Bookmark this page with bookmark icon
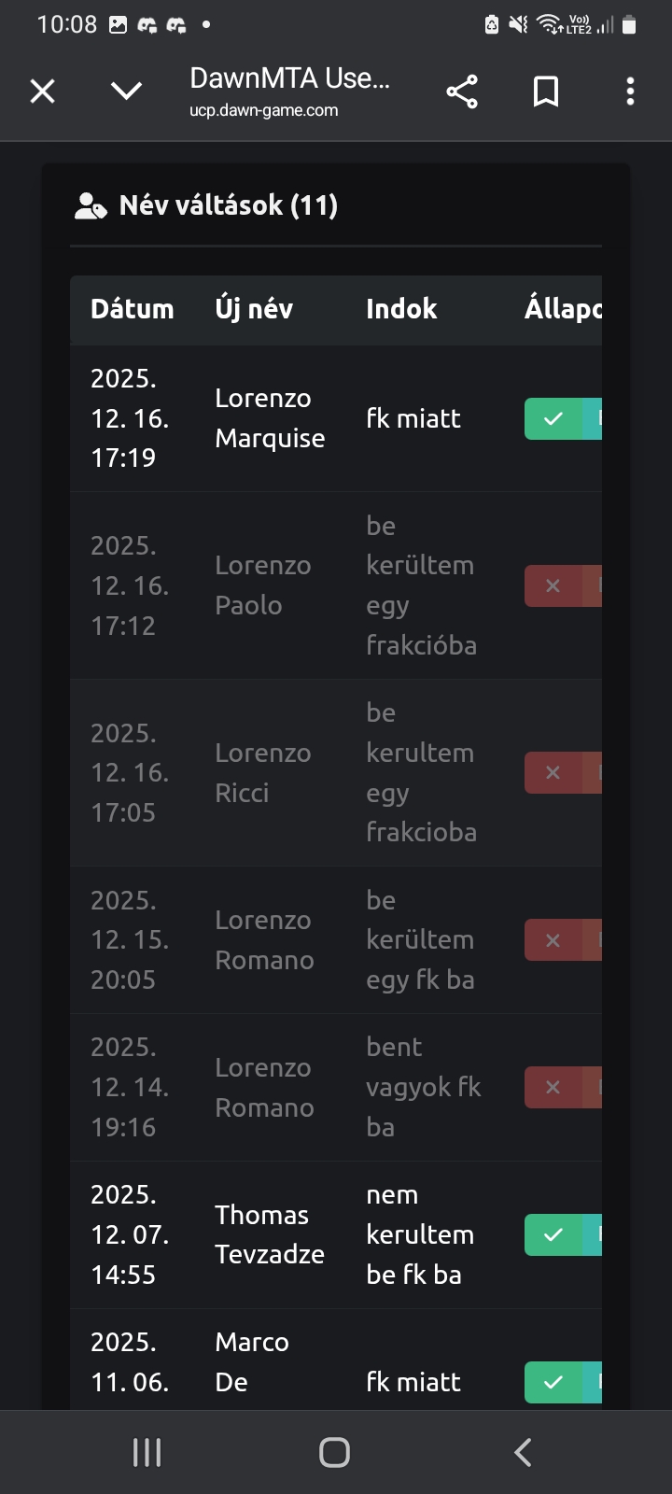This screenshot has height=1494, width=672. pyautogui.click(x=546, y=92)
